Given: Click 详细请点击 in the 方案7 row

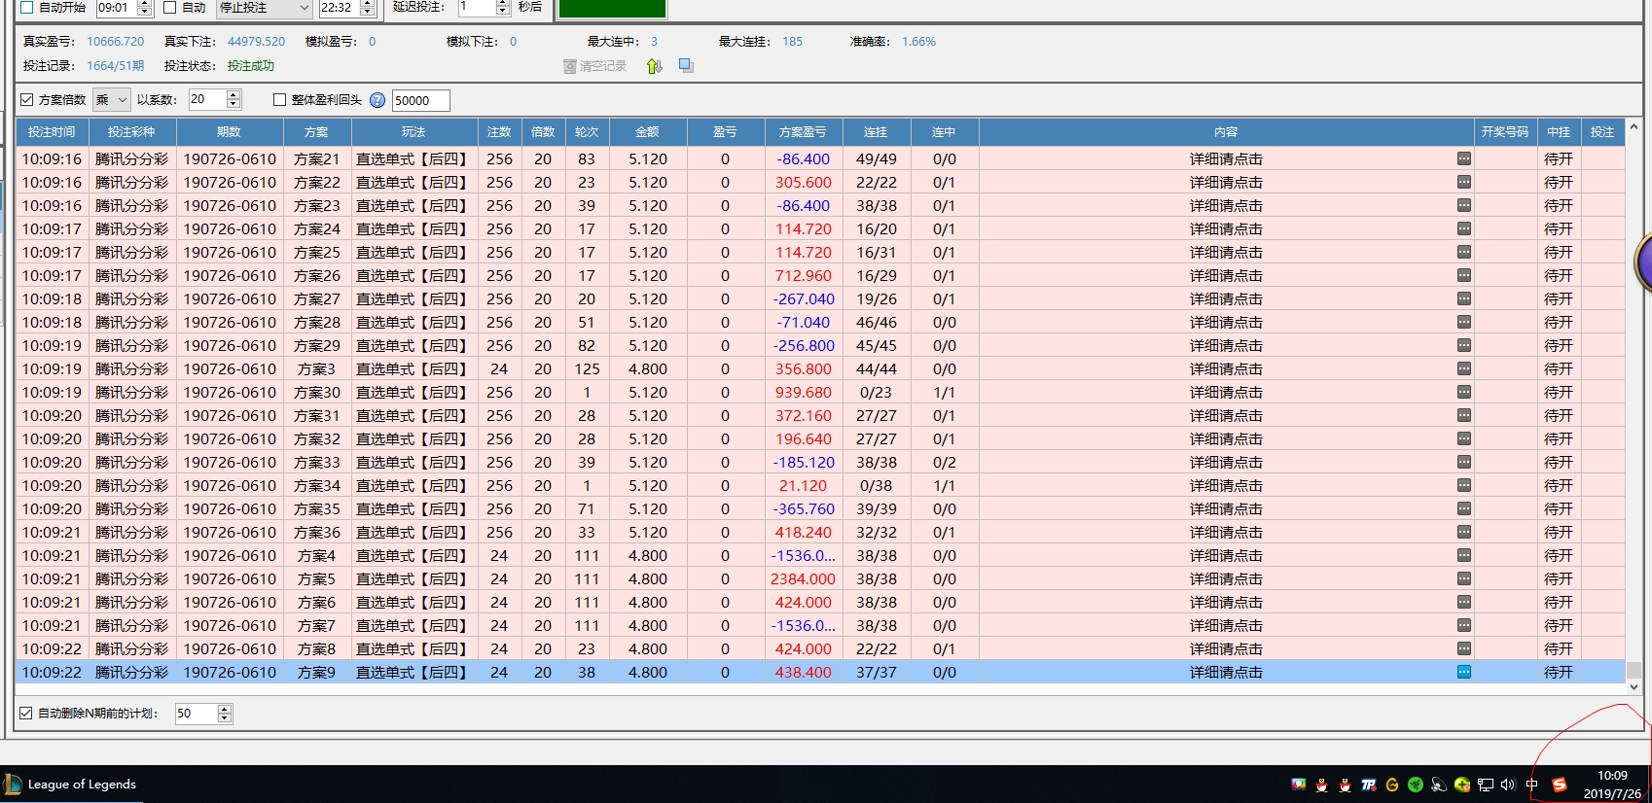Looking at the screenshot, I should (1226, 625).
